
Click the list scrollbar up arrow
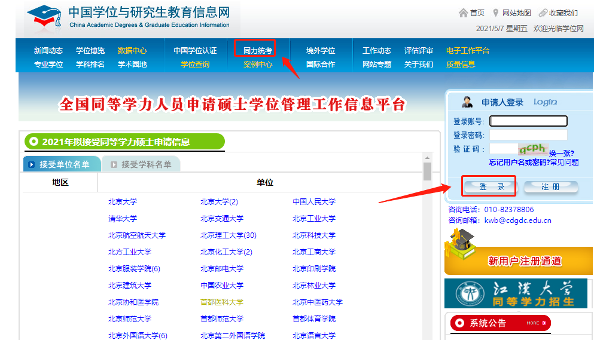[x=427, y=158]
